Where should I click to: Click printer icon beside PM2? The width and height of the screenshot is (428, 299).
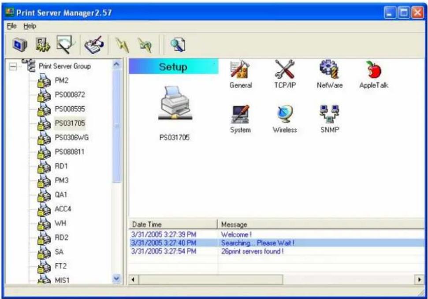pos(44,81)
